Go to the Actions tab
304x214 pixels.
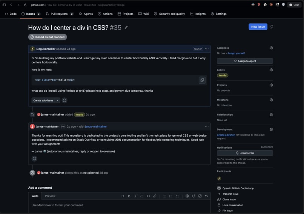pos(105,14)
